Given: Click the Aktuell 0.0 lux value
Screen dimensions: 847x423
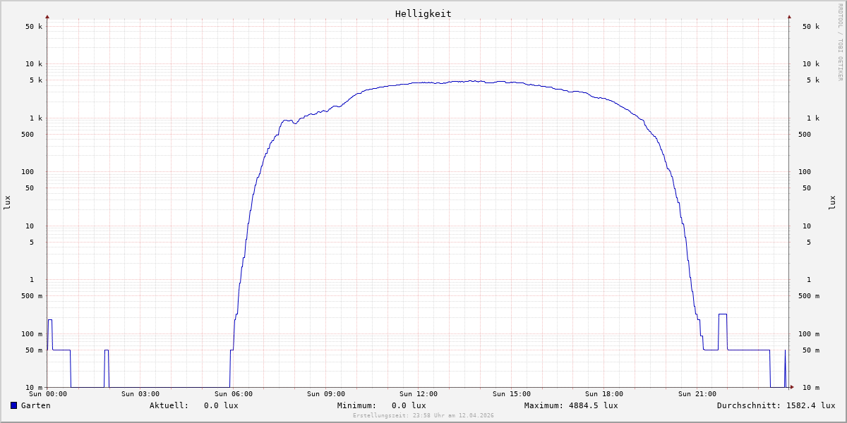Looking at the screenshot, I should coord(221,405).
